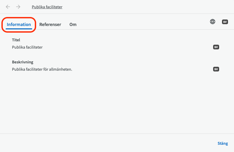Viewport: 234px width, 152px height.
Task: Open the Om tab
Action: [x=73, y=24]
